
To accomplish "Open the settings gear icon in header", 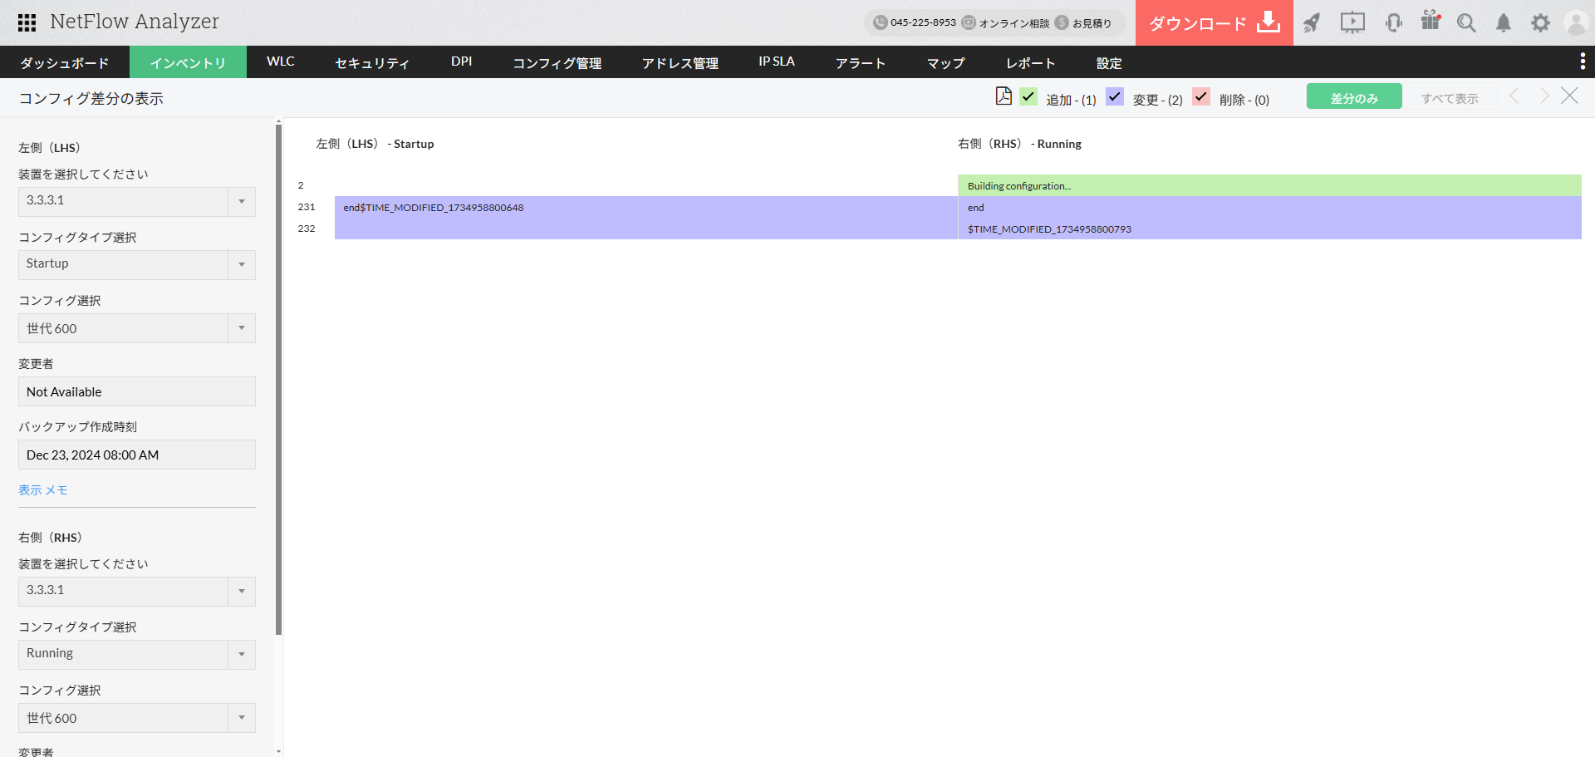I will (x=1540, y=22).
